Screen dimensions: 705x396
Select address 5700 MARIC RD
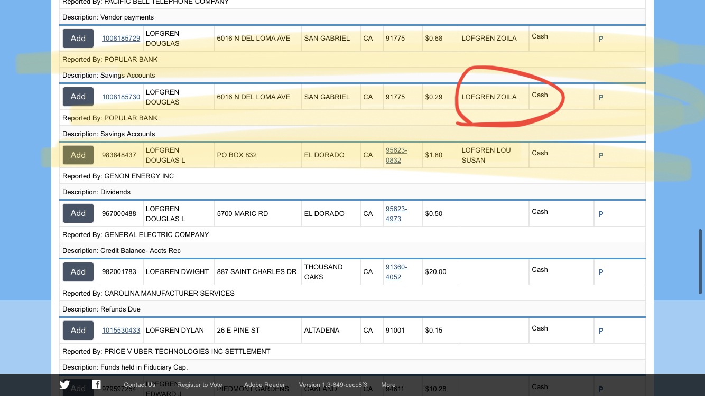tap(243, 214)
